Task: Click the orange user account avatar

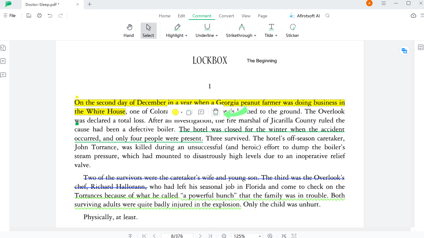Action: click(x=369, y=3)
